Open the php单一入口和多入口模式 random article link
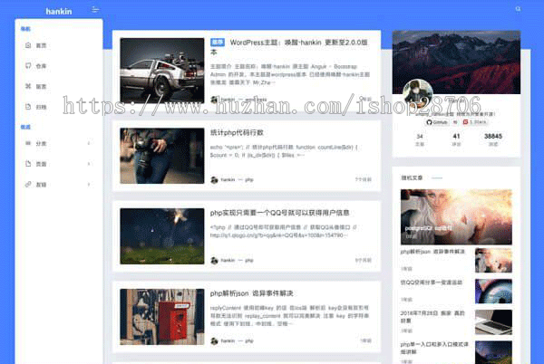544x364 pixels. click(x=434, y=348)
